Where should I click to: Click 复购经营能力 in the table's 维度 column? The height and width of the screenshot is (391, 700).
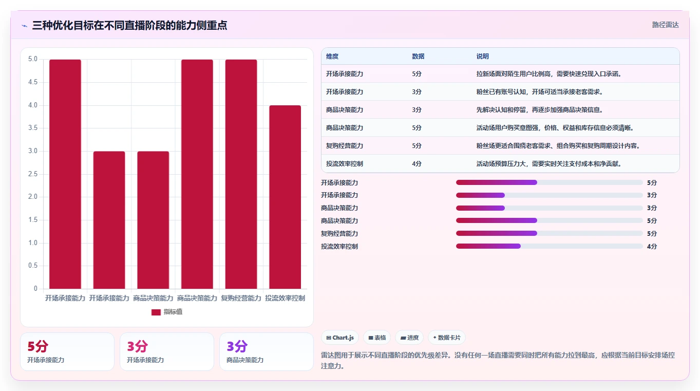point(345,146)
